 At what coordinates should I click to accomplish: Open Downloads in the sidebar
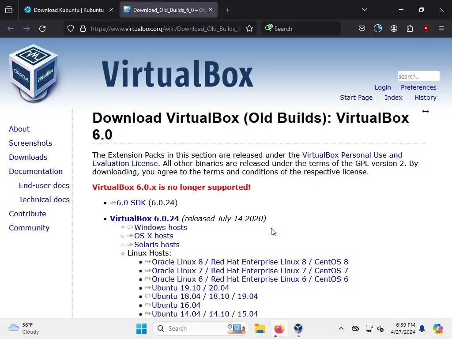[x=28, y=157]
